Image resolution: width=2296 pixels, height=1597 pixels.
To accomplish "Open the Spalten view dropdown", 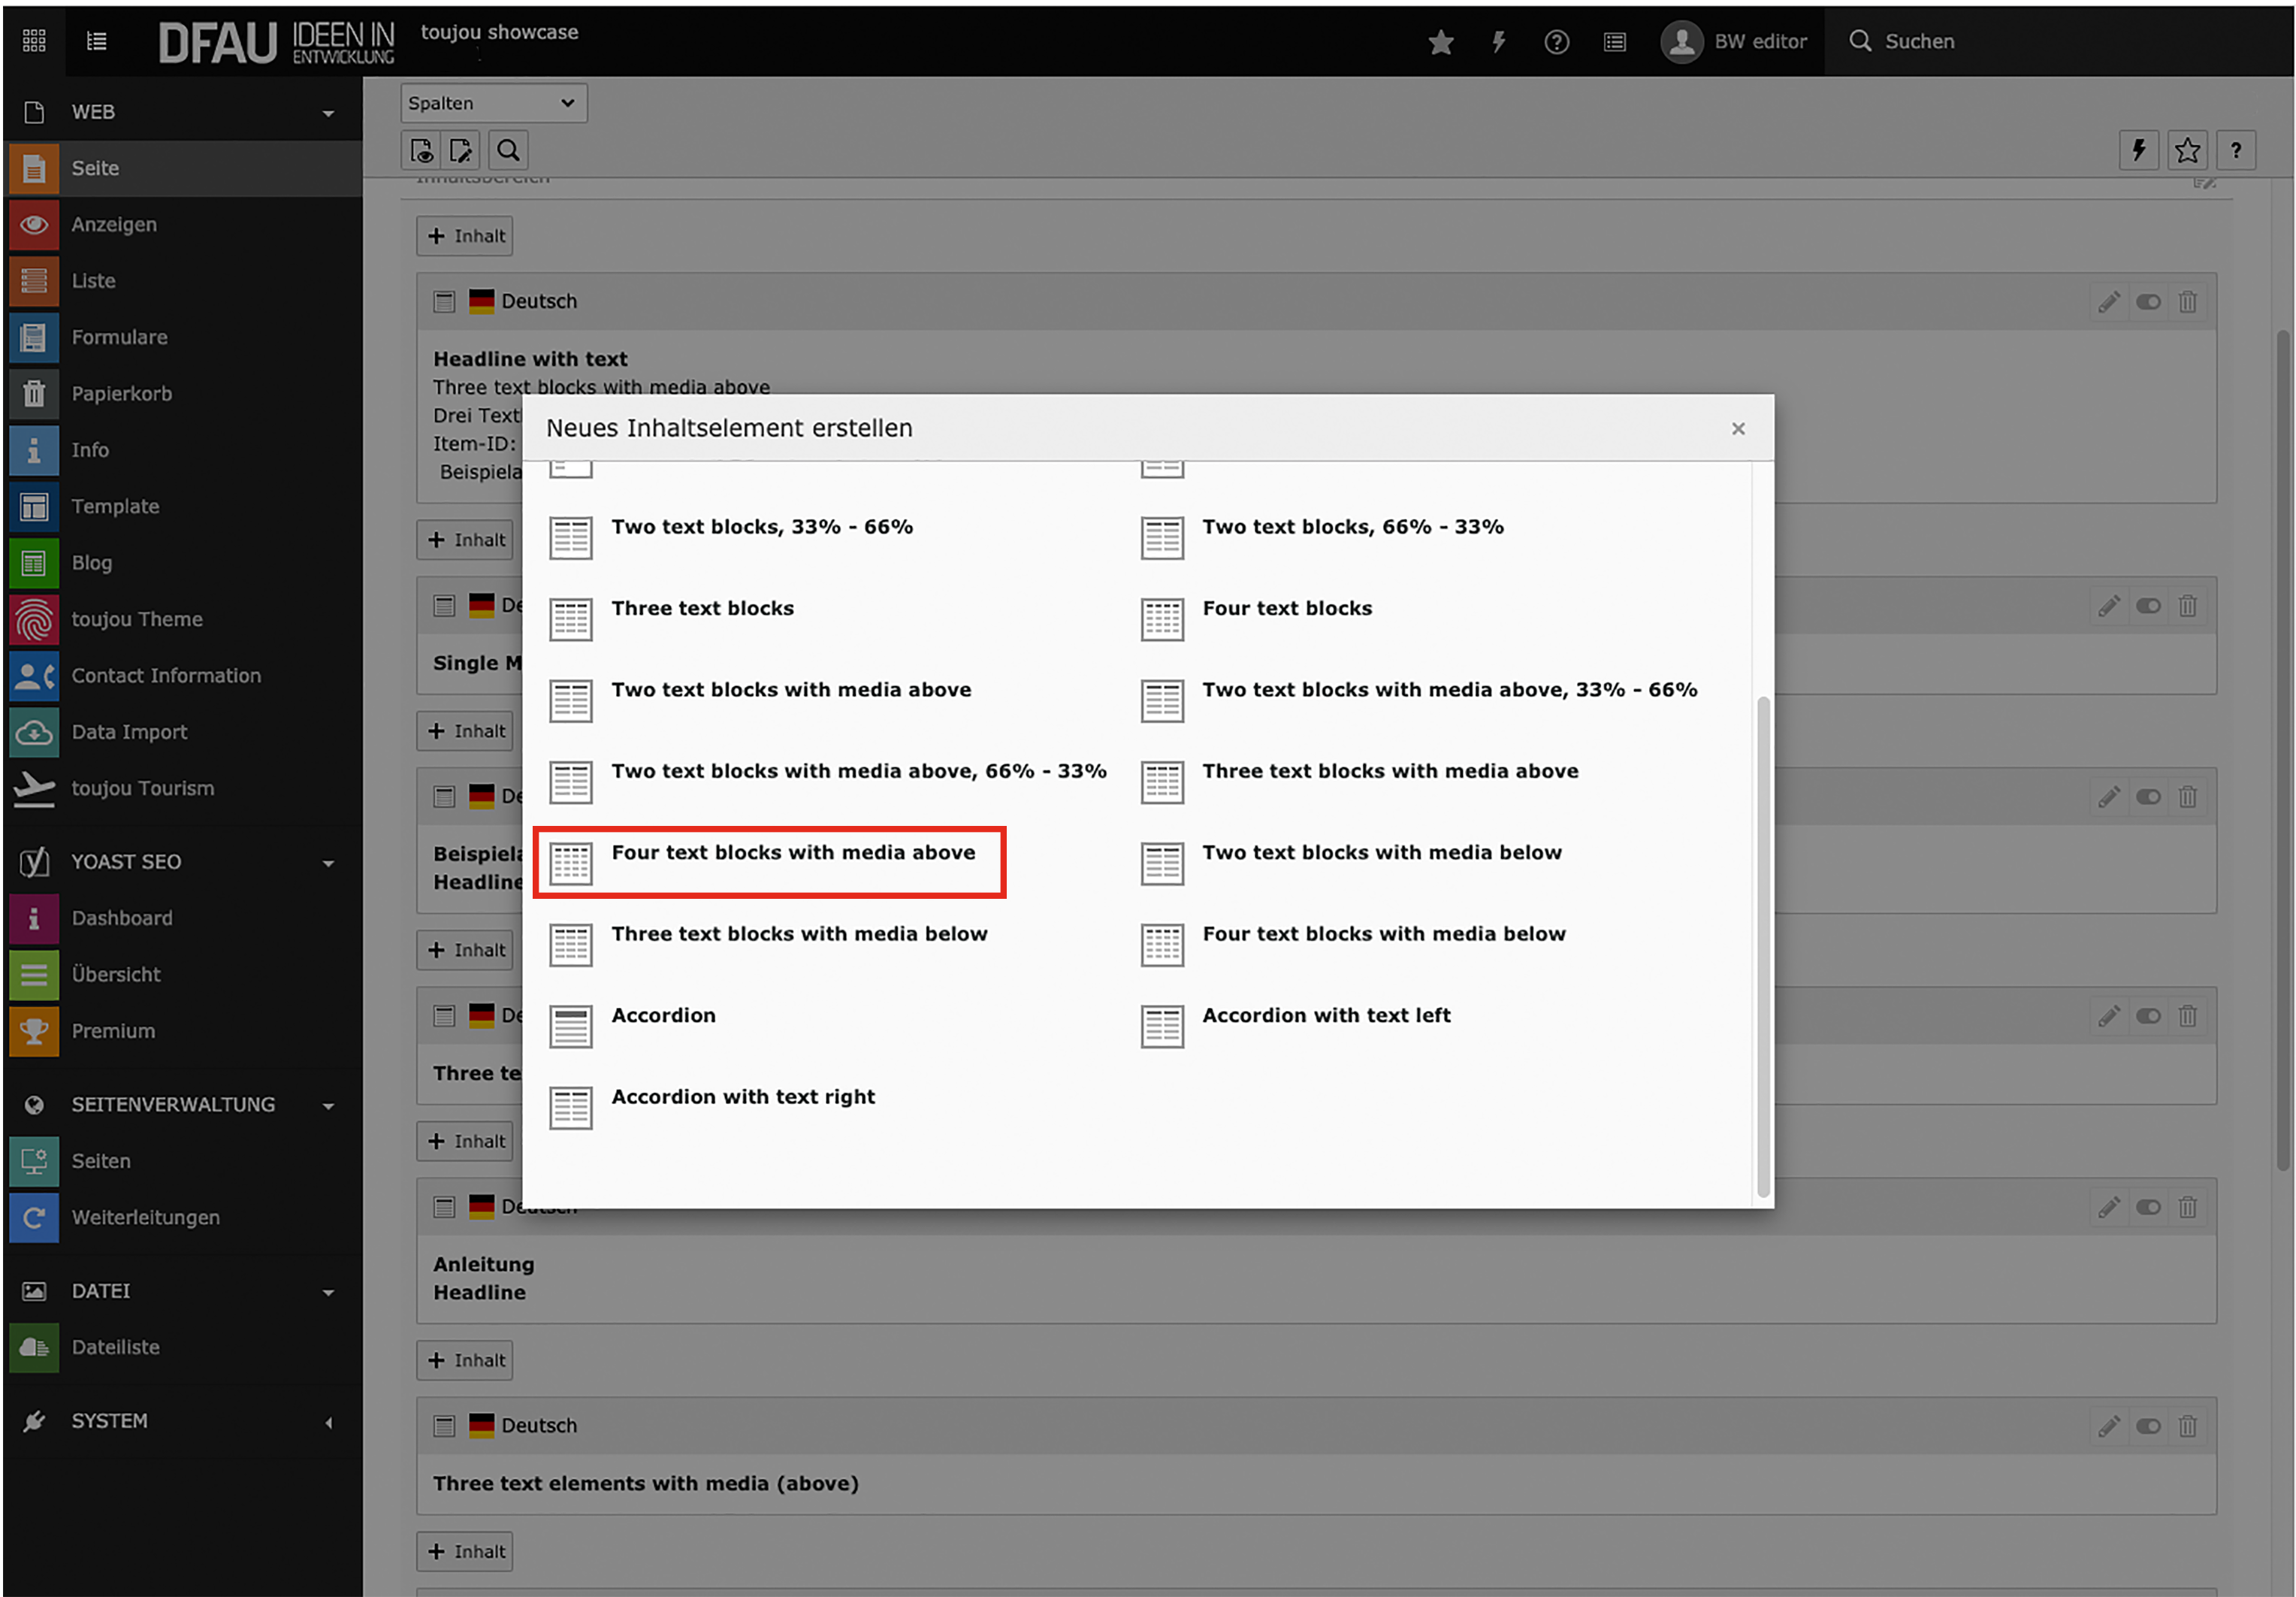I will [x=493, y=103].
